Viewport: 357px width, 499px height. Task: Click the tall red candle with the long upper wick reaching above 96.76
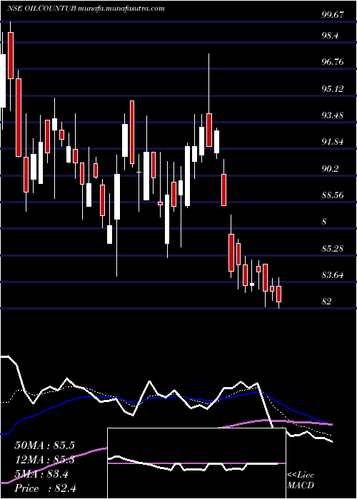209,130
